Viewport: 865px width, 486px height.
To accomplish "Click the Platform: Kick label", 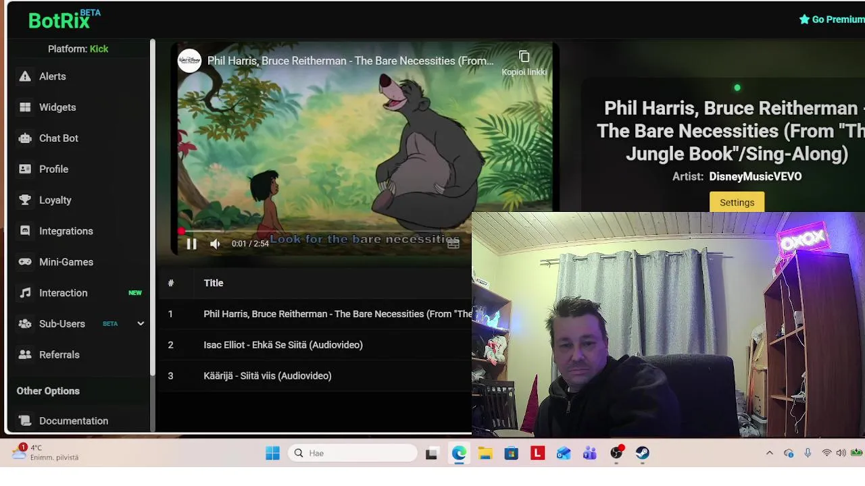I will pyautogui.click(x=78, y=49).
